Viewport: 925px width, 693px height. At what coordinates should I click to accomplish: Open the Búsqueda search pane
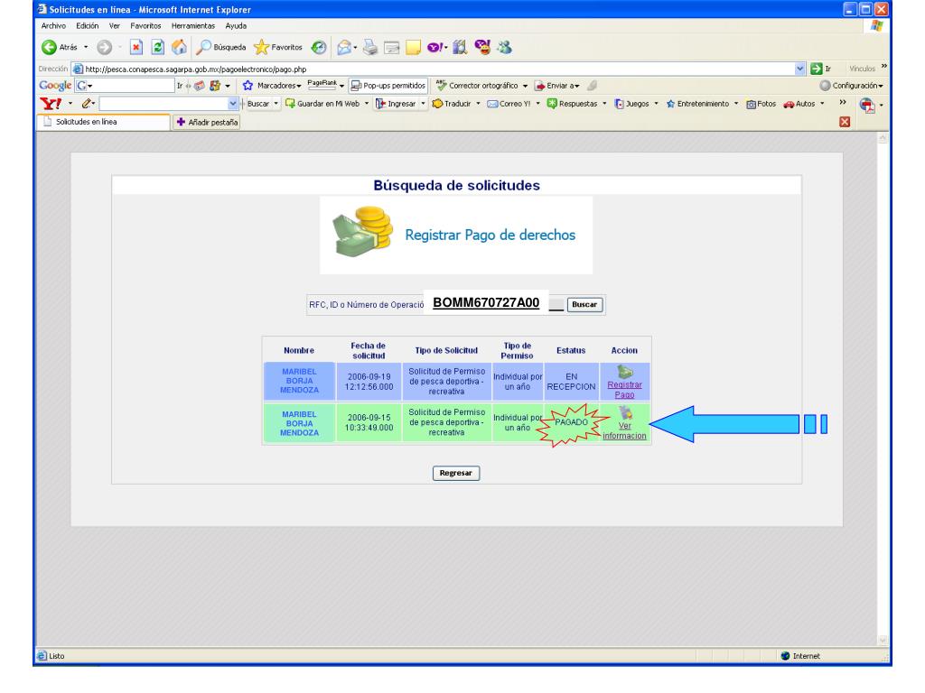221,47
